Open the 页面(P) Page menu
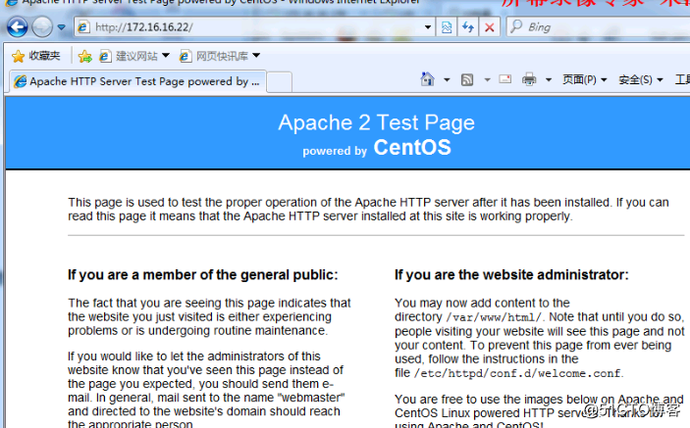The height and width of the screenshot is (428, 690). click(x=585, y=80)
